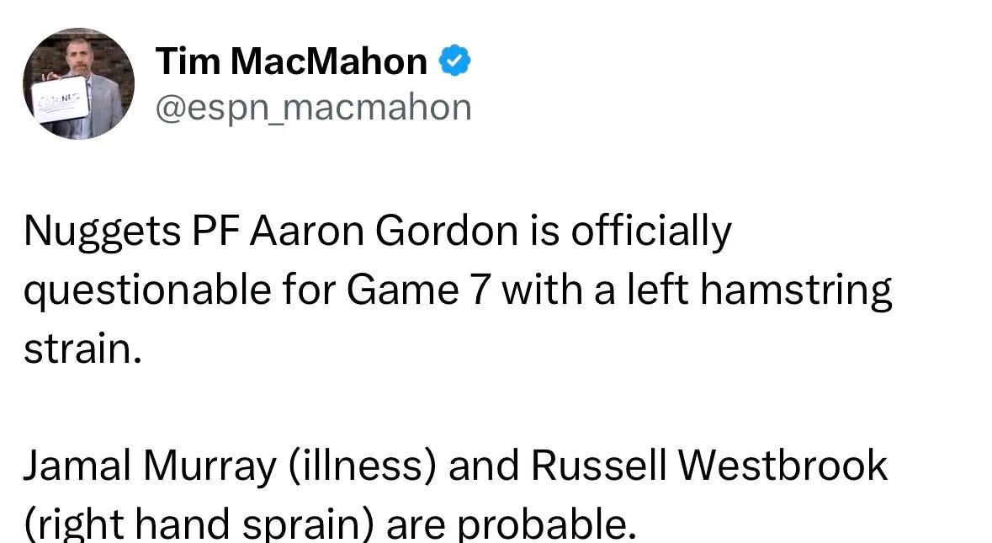Image resolution: width=992 pixels, height=543 pixels.
Task: Click the words "Game 7" in tweet
Action: coord(420,290)
